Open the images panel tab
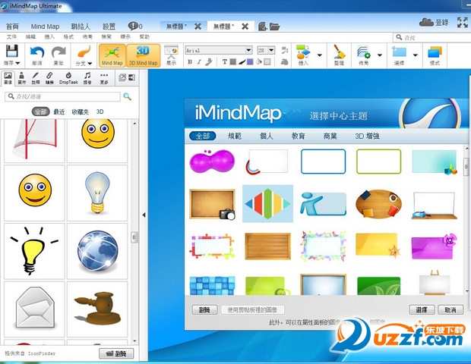The image size is (471, 364). pos(8,78)
